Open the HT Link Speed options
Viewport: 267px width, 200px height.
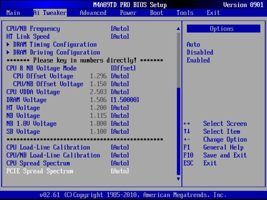(119, 36)
